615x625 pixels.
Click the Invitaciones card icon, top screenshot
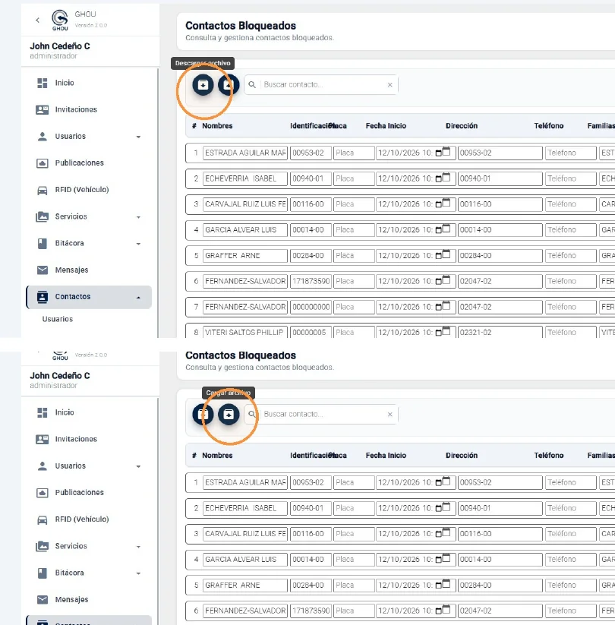coord(43,109)
